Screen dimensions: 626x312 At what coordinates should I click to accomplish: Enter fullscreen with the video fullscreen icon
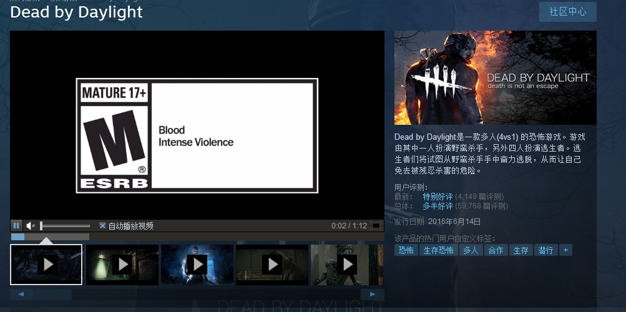click(376, 226)
